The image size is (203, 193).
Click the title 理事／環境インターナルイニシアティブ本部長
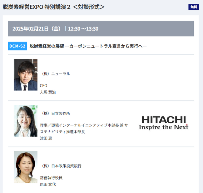click(x=84, y=129)
